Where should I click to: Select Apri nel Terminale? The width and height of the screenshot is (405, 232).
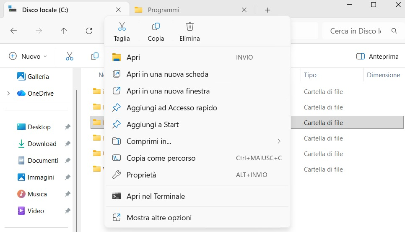coord(156,196)
